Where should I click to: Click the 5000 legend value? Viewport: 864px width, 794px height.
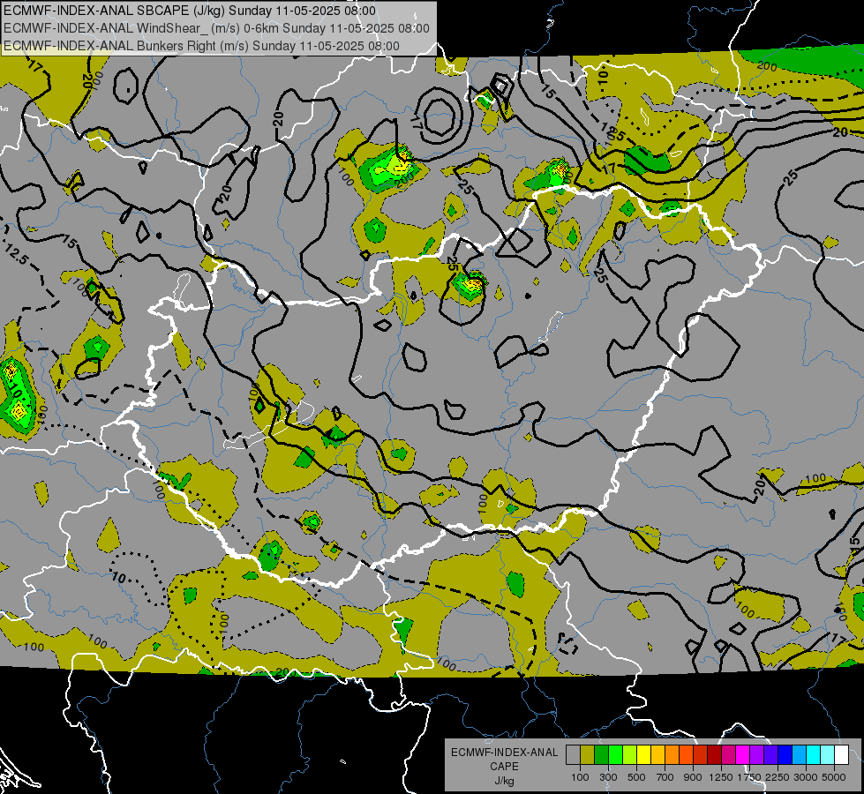point(834,777)
